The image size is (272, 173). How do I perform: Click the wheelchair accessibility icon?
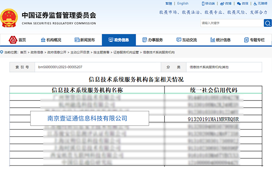tap(255, 3)
